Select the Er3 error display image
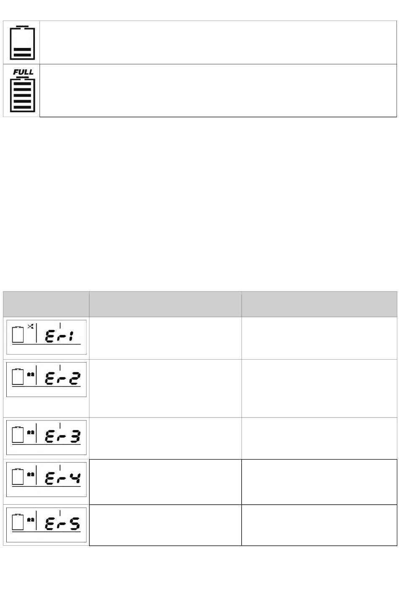 click(x=46, y=437)
